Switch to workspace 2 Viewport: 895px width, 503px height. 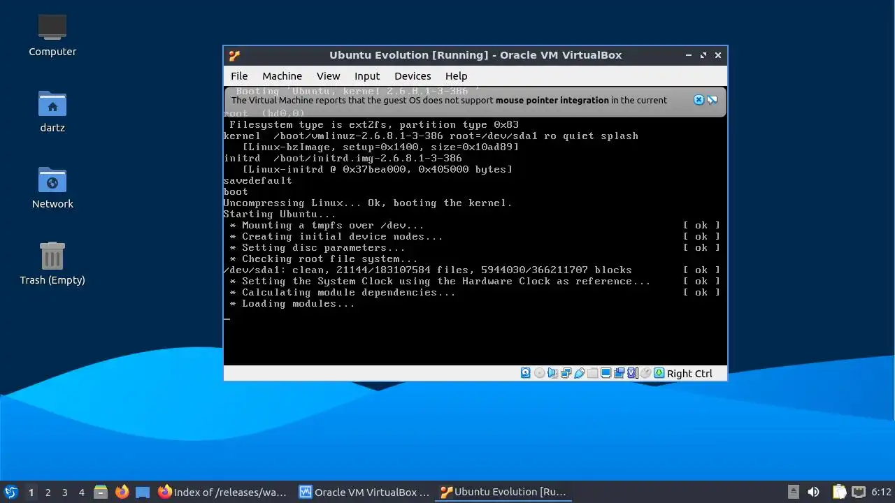pyautogui.click(x=48, y=492)
